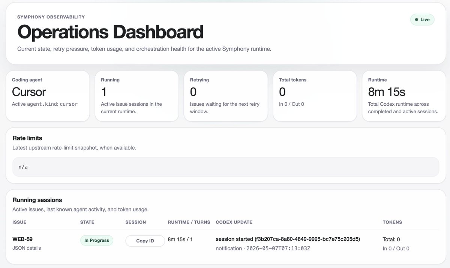Click the ISSUE column header
This screenshot has width=450, height=268.
coord(19,222)
